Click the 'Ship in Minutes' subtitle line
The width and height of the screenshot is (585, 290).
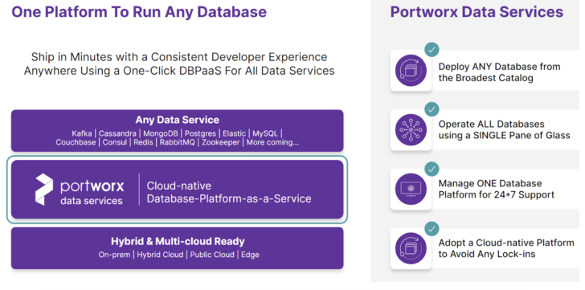179,57
